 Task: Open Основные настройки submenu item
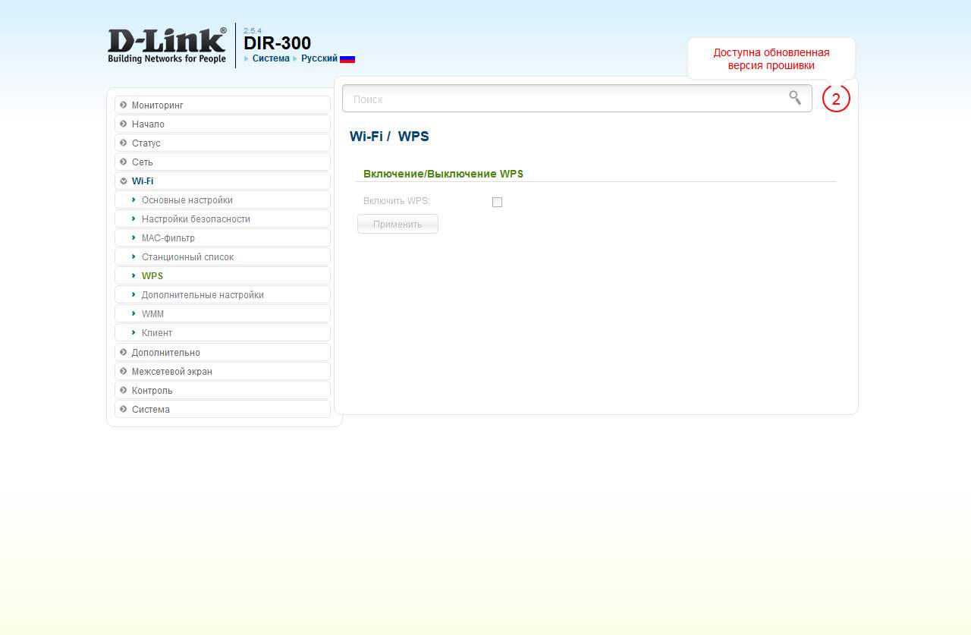pos(222,200)
